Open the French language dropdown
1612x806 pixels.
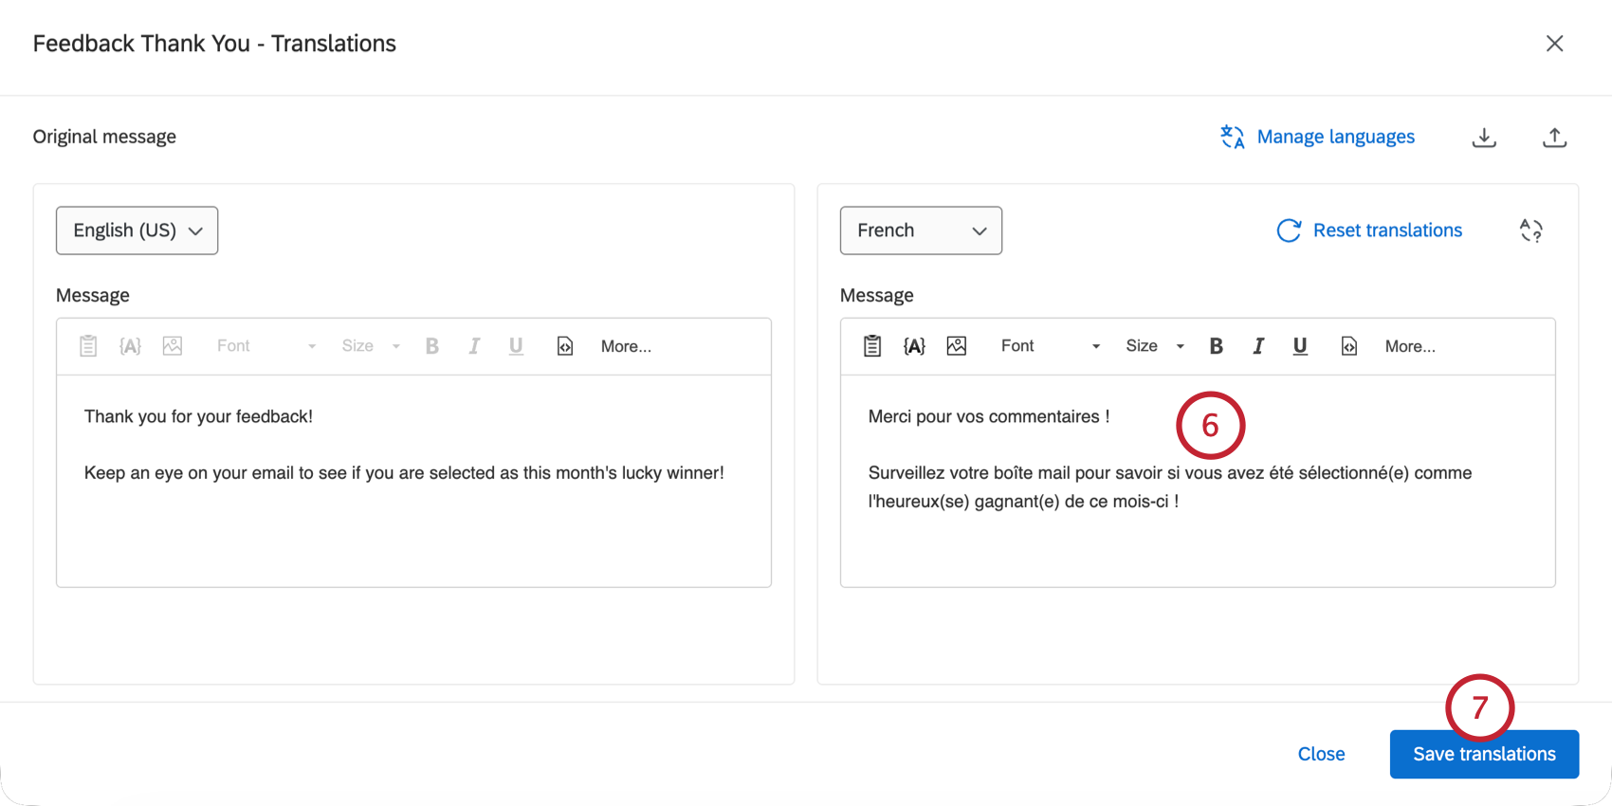click(921, 230)
